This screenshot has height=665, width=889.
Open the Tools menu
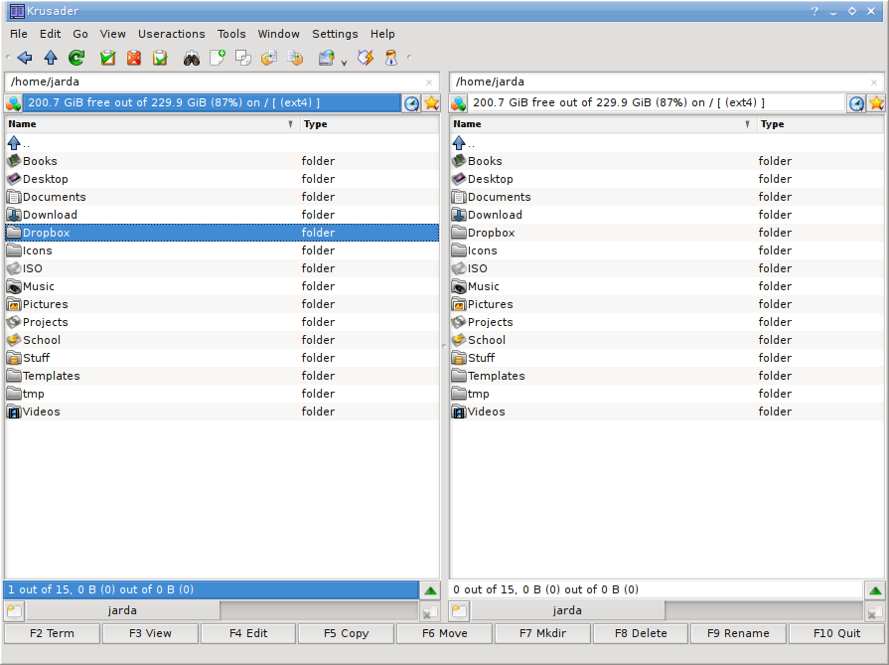231,34
